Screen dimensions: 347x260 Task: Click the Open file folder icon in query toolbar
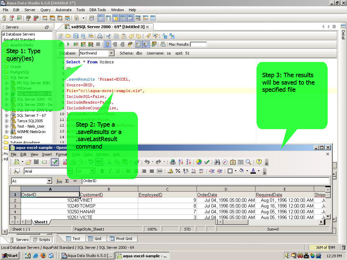68,36
